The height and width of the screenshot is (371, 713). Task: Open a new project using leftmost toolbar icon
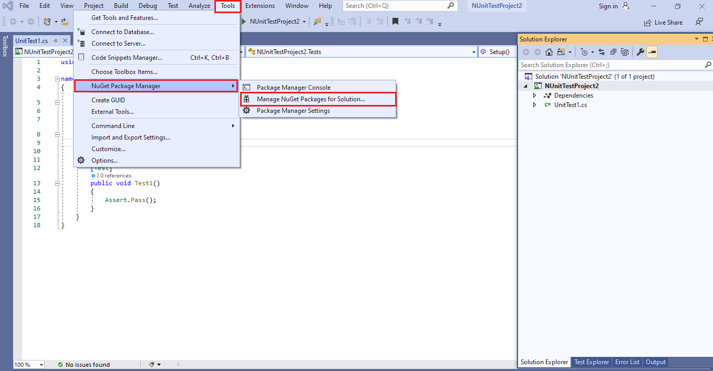[x=47, y=22]
